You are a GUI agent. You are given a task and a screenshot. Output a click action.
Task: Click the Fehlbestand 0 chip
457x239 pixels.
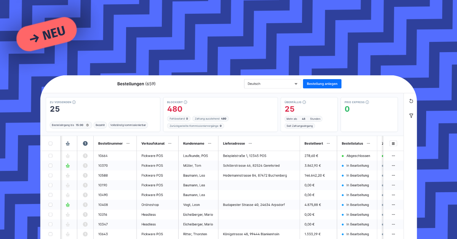[x=179, y=119]
